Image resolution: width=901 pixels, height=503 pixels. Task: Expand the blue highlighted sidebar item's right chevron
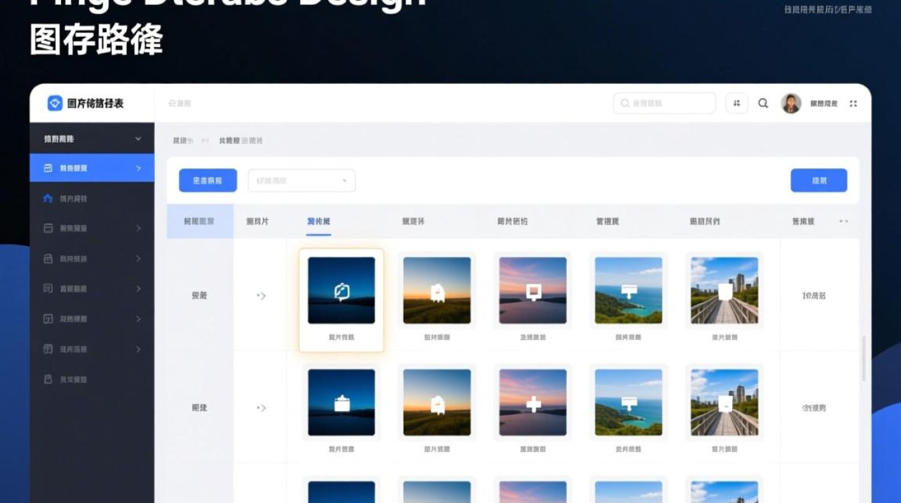click(139, 168)
